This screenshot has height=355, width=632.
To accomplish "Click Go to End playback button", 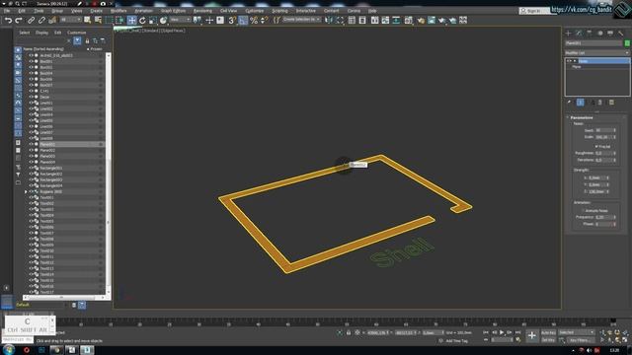I will coord(517,332).
